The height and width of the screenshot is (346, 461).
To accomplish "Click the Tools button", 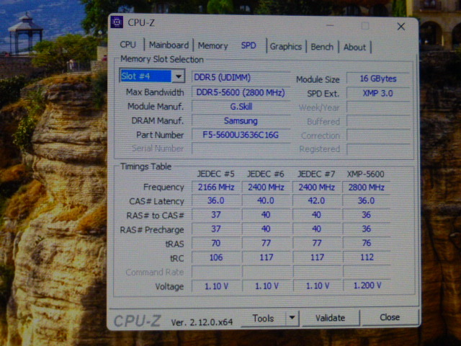I will tap(263, 319).
